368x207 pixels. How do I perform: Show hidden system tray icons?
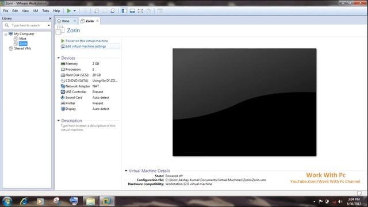click(315, 202)
